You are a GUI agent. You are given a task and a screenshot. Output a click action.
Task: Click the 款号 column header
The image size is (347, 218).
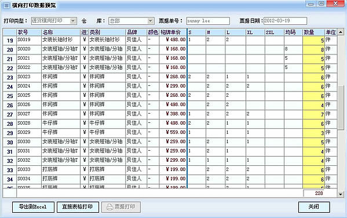pyautogui.click(x=29, y=32)
